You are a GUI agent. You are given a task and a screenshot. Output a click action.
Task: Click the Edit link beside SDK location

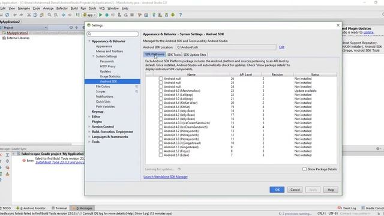click(281, 47)
